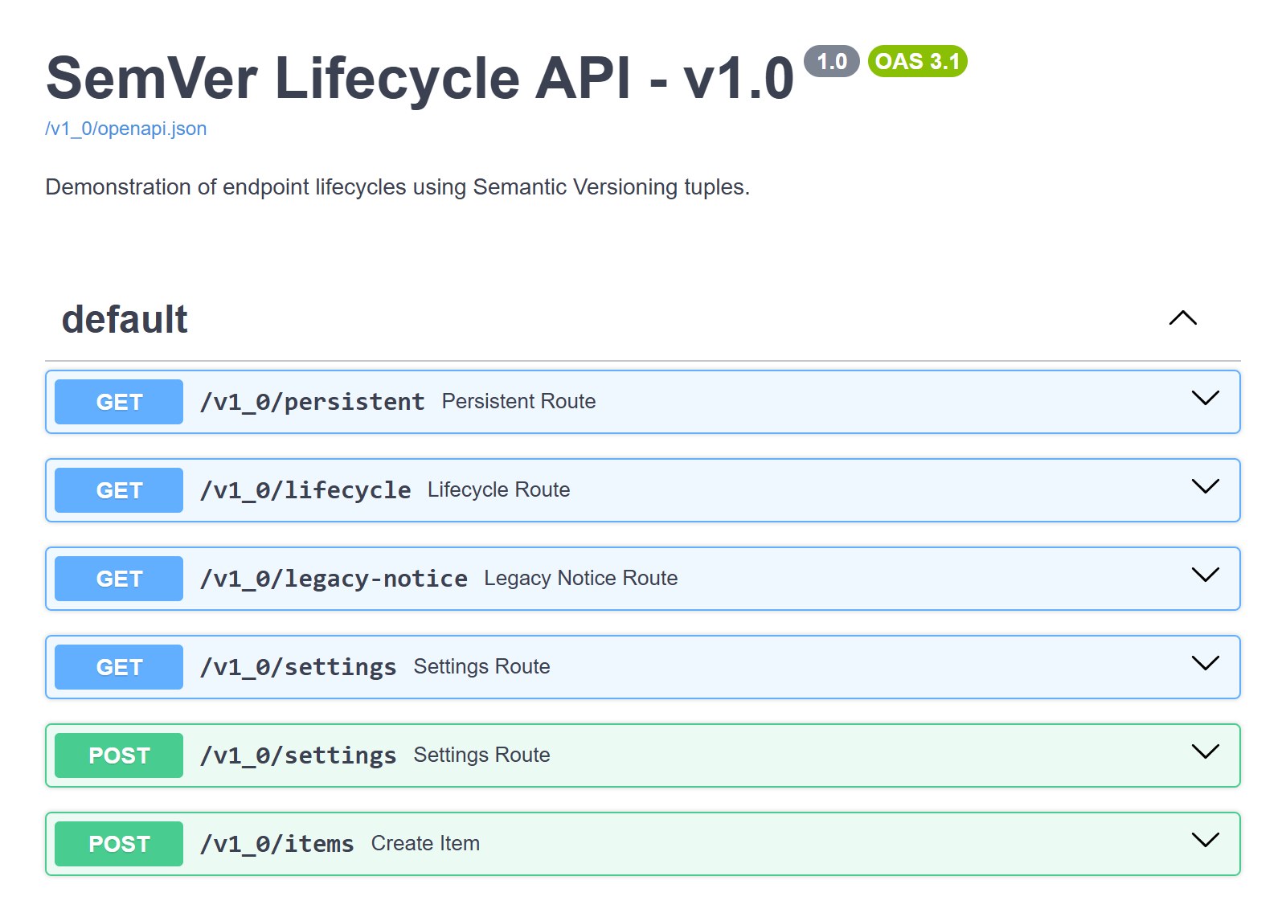Open the /v1_0/openapi.json link
1286x913 pixels.
coord(126,129)
